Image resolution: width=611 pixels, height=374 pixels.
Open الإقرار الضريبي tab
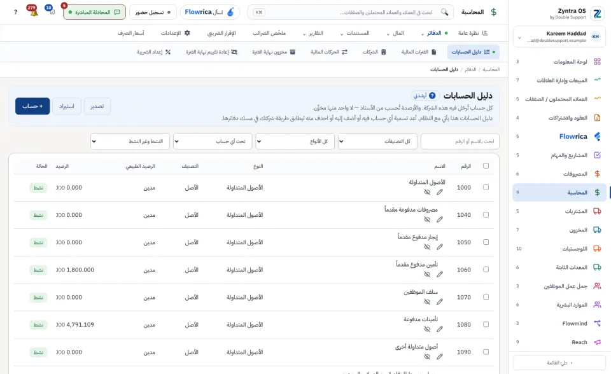pos(221,33)
